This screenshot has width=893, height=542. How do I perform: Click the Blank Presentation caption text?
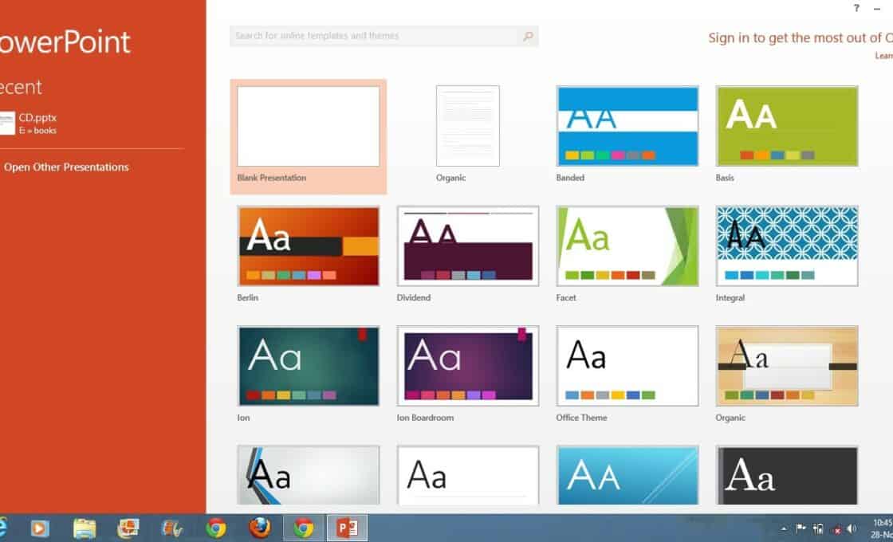tap(272, 178)
